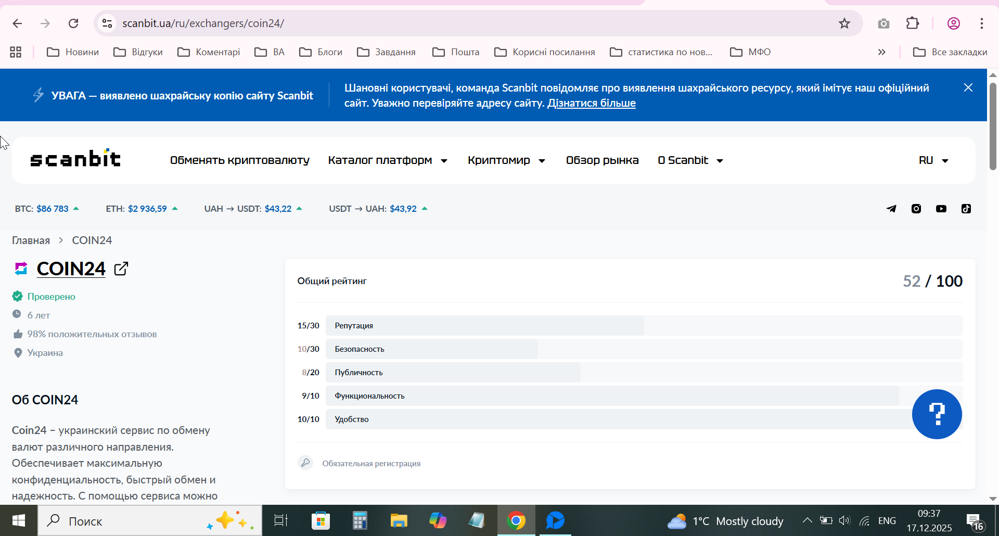This screenshot has width=999, height=536.
Task: Open Calculator from the taskbar
Action: (x=360, y=520)
